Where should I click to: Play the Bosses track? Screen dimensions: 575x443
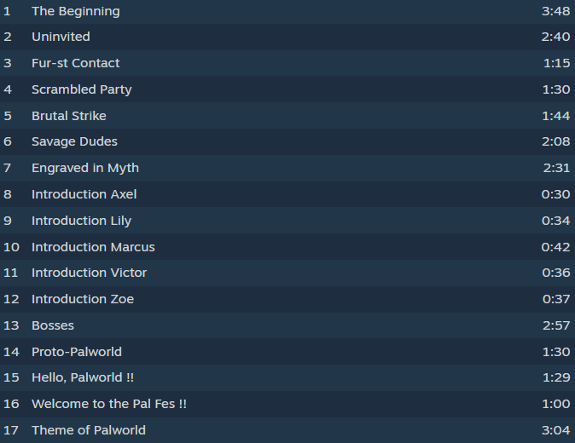287,325
